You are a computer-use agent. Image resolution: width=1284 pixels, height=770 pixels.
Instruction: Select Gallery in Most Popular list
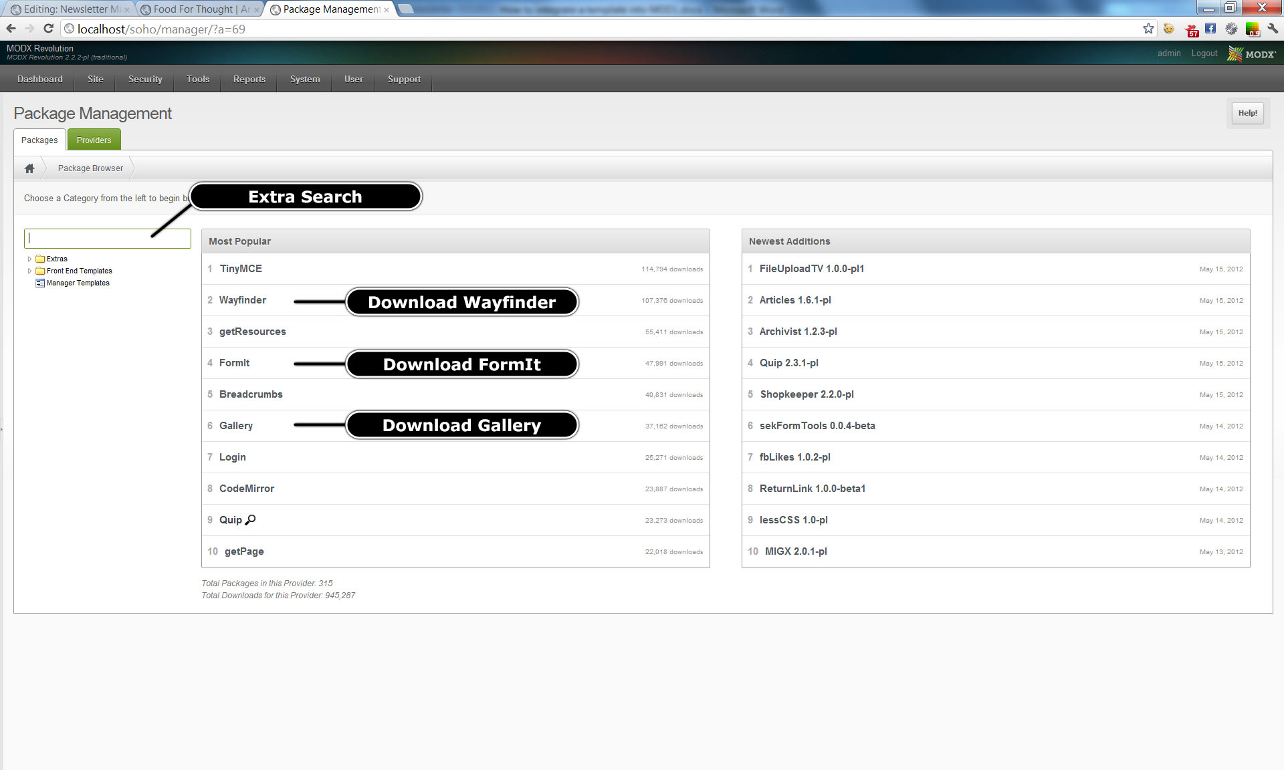pos(236,426)
